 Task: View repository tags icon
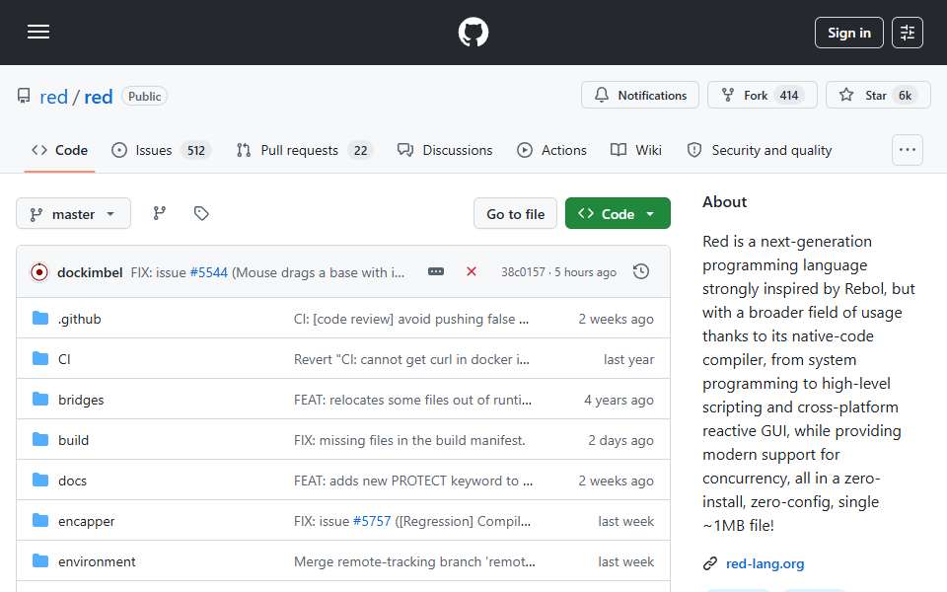coord(201,213)
